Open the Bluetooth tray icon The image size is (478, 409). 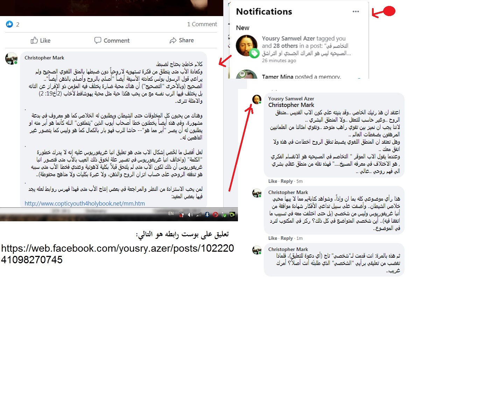pyautogui.click(x=207, y=214)
